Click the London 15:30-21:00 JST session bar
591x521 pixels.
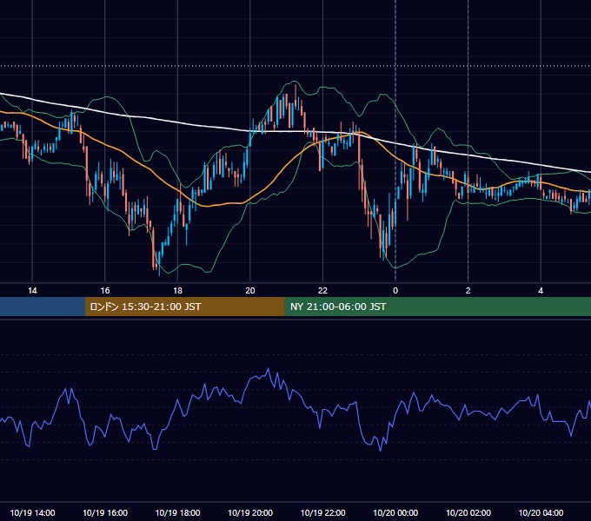(184, 307)
